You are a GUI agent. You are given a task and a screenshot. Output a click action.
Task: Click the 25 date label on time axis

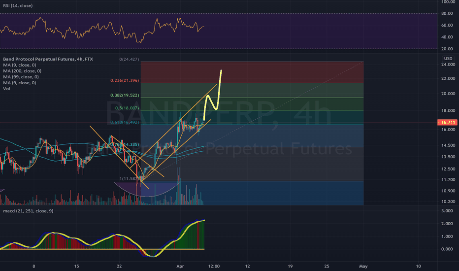tap(327, 266)
